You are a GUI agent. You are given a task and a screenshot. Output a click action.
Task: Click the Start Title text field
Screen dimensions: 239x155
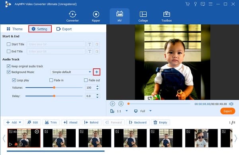[56, 44]
